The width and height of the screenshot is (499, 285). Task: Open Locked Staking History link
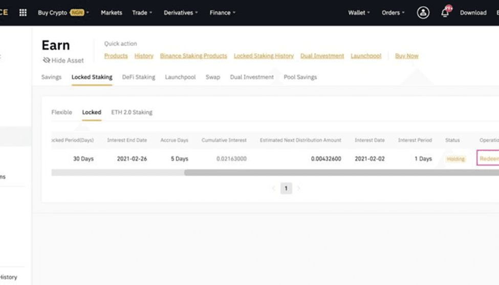tap(264, 56)
